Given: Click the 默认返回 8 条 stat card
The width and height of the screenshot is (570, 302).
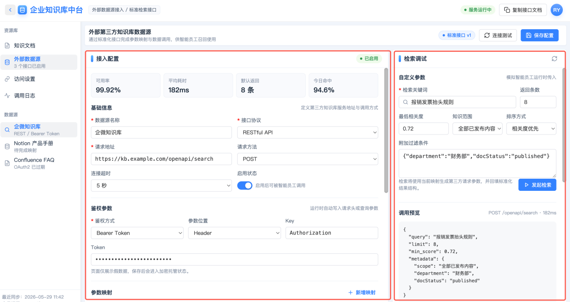Looking at the screenshot, I should [x=271, y=86].
